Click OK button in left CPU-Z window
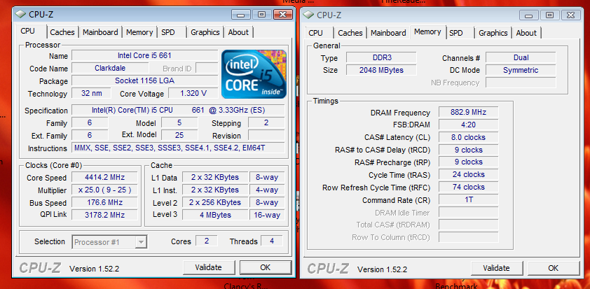This screenshot has width=590, height=289. click(x=266, y=267)
